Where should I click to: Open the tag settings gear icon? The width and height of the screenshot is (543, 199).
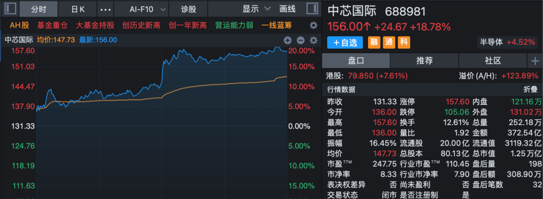[x=313, y=25]
